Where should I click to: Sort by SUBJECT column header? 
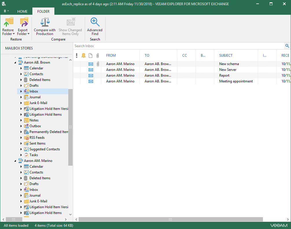tap(226, 55)
